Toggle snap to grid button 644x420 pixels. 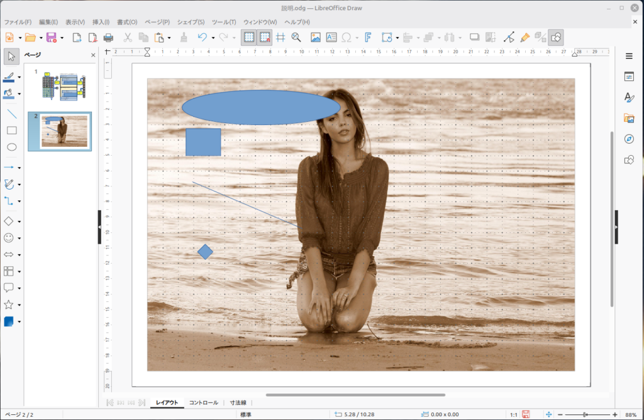coord(265,37)
